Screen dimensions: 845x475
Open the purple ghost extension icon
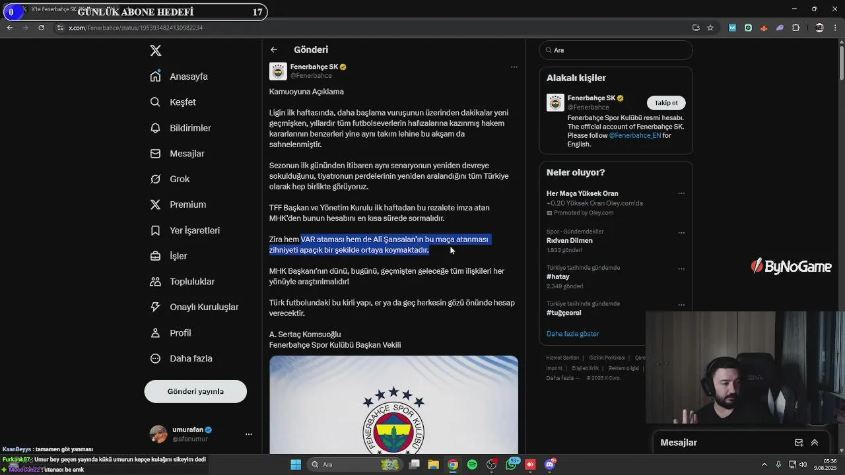780,28
